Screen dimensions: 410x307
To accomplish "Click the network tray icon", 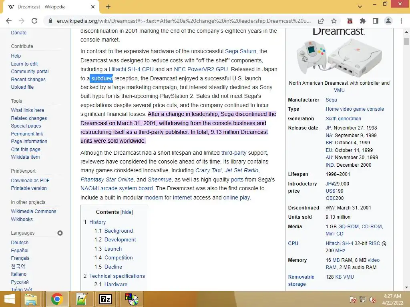I will click(363, 299).
